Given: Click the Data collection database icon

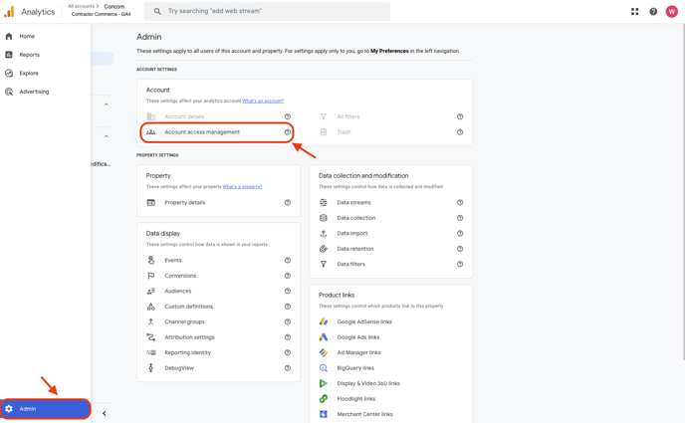Looking at the screenshot, I should tap(324, 218).
